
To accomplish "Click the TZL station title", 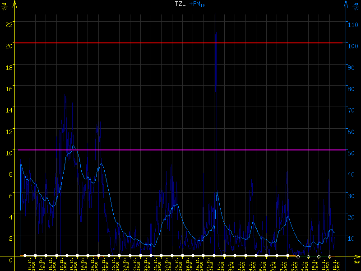I will pyautogui.click(x=180, y=4).
